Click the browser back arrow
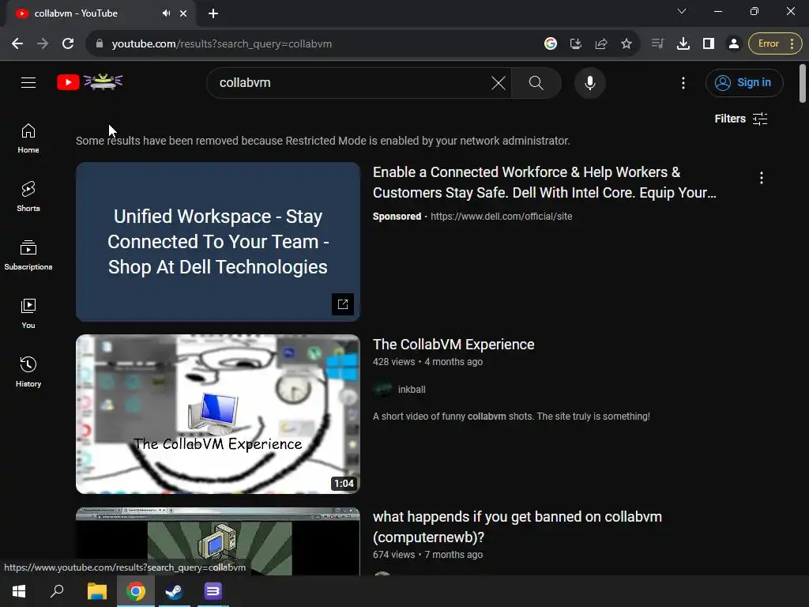Viewport: 809px width, 607px height. click(x=17, y=44)
